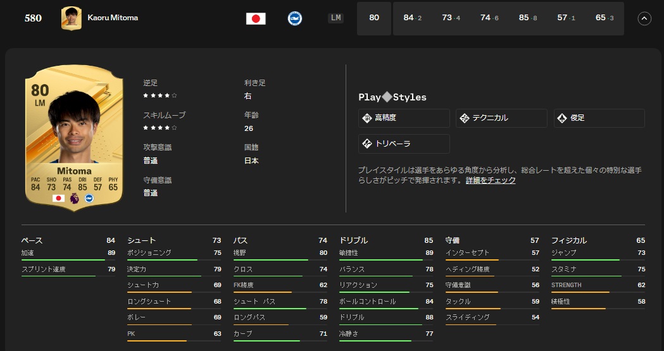Open the 詳細をチェック link
Viewport: 664px width, 351px height.
pyautogui.click(x=491, y=180)
